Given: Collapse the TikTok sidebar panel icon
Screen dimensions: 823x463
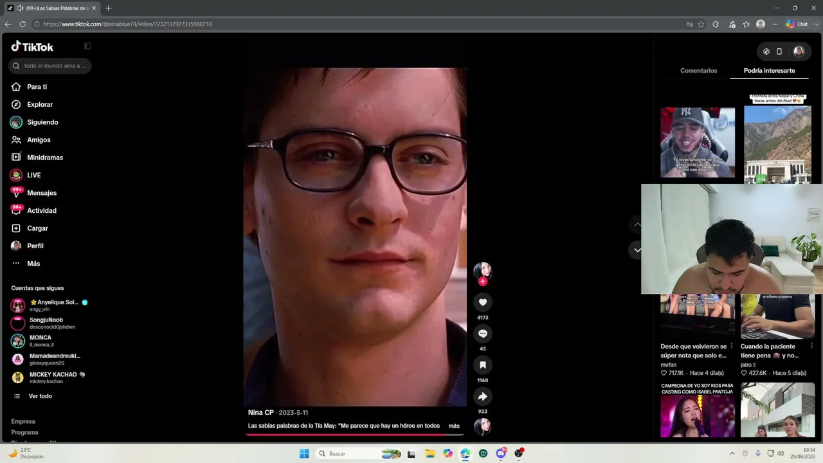Looking at the screenshot, I should (x=87, y=46).
